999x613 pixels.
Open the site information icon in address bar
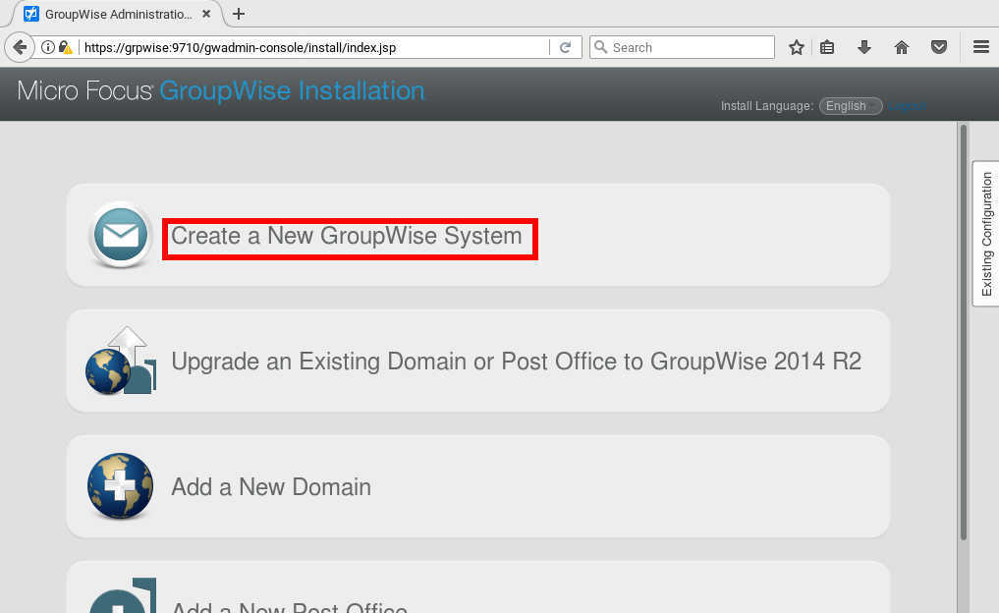[x=48, y=47]
